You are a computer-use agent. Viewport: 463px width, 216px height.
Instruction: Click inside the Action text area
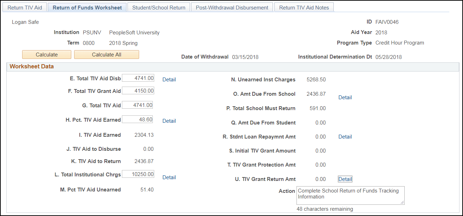[350, 195]
